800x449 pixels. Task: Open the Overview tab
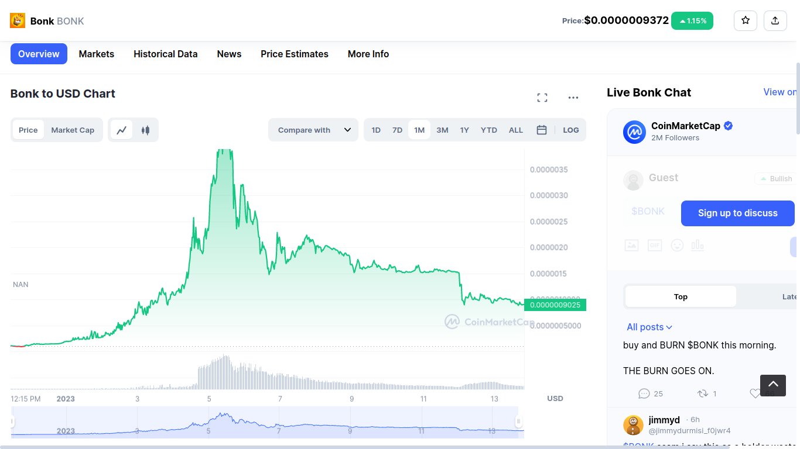(x=39, y=54)
